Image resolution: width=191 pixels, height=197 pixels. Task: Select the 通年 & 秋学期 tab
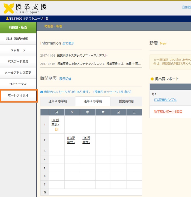[93, 101]
